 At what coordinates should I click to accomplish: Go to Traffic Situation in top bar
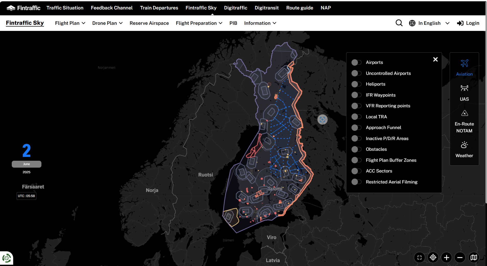65,8
